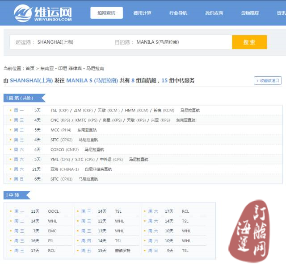The width and height of the screenshot is (286, 264).
Task: Click the origin port field SHANGHAI(上海)
Action: pyautogui.click(x=55, y=42)
